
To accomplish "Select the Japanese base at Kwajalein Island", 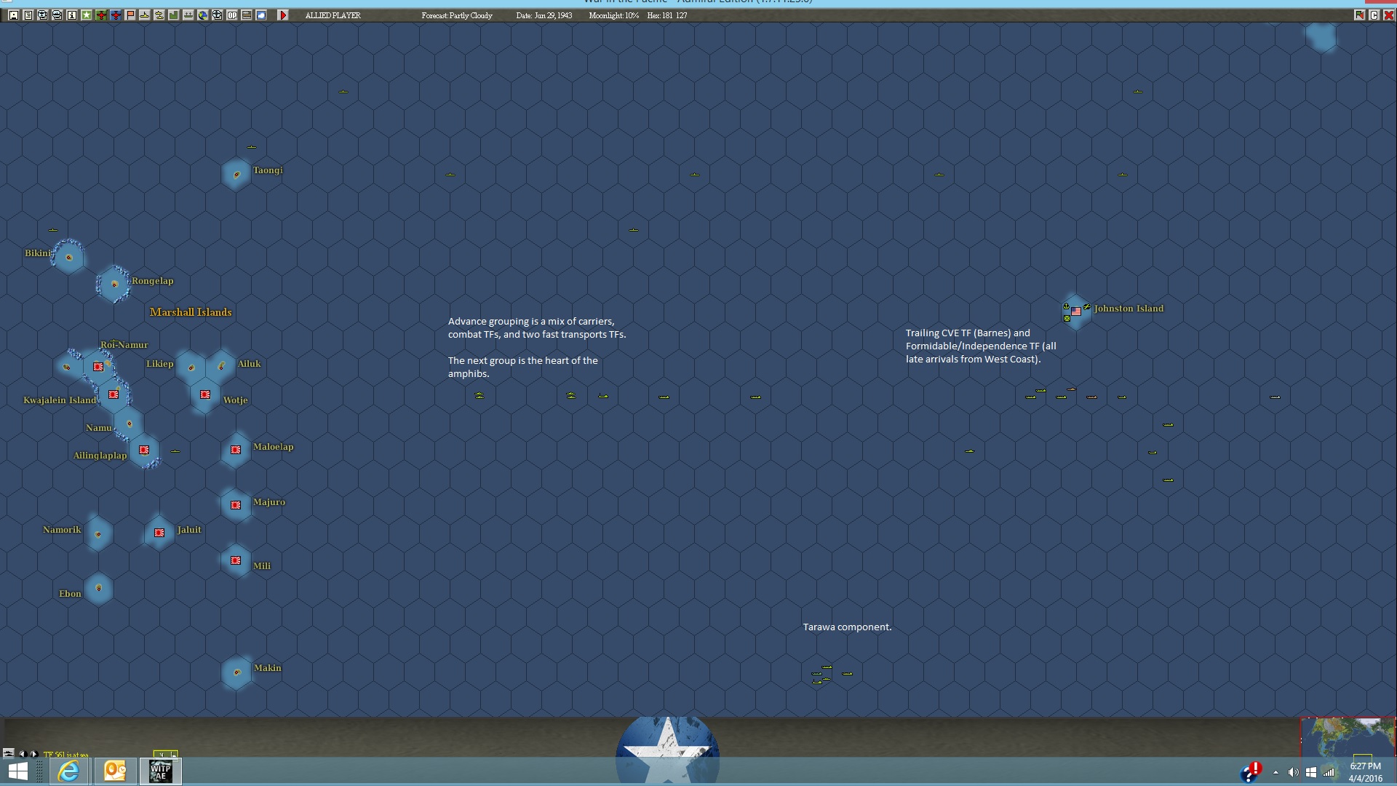I will [114, 394].
